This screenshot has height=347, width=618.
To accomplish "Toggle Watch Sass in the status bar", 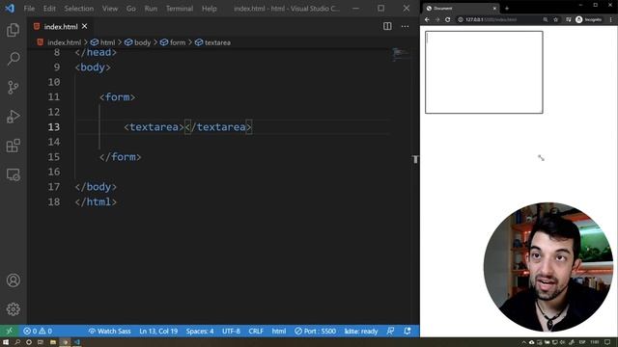I will click(x=109, y=332).
